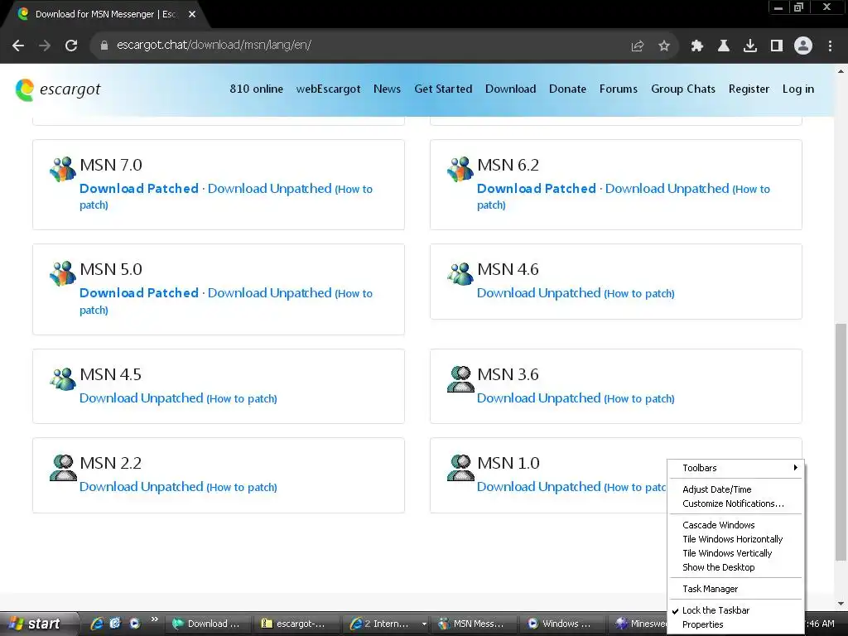Open Group Chats nav link
848x636 pixels.
[x=683, y=89]
